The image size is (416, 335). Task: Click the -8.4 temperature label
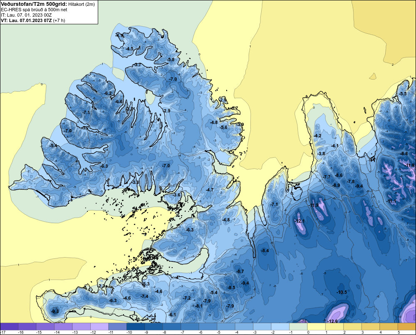click(x=265, y=251)
